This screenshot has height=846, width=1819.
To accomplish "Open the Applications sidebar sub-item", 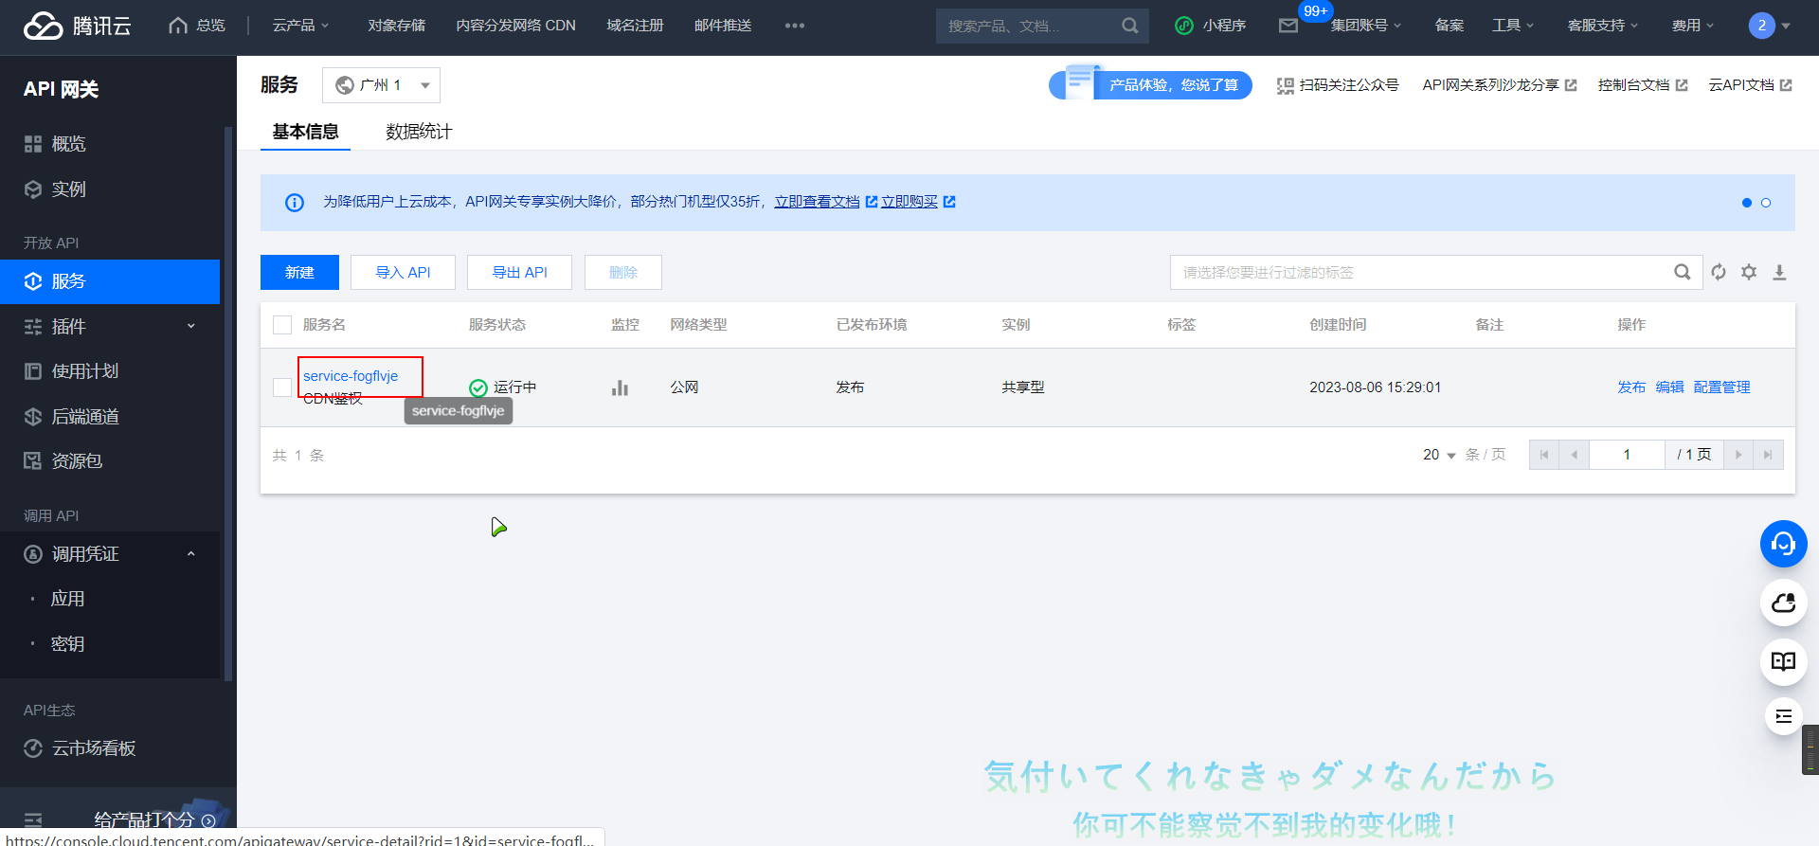I will [x=67, y=600].
